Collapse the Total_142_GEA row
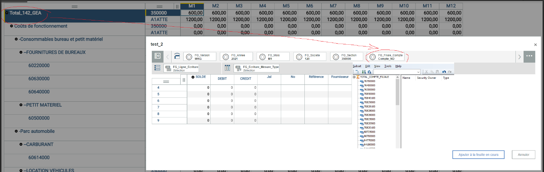Screen dimensions: 544x172 7,13
